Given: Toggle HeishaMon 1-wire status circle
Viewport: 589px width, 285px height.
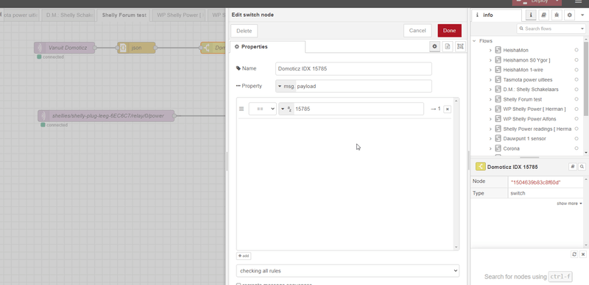Looking at the screenshot, I should (x=576, y=70).
